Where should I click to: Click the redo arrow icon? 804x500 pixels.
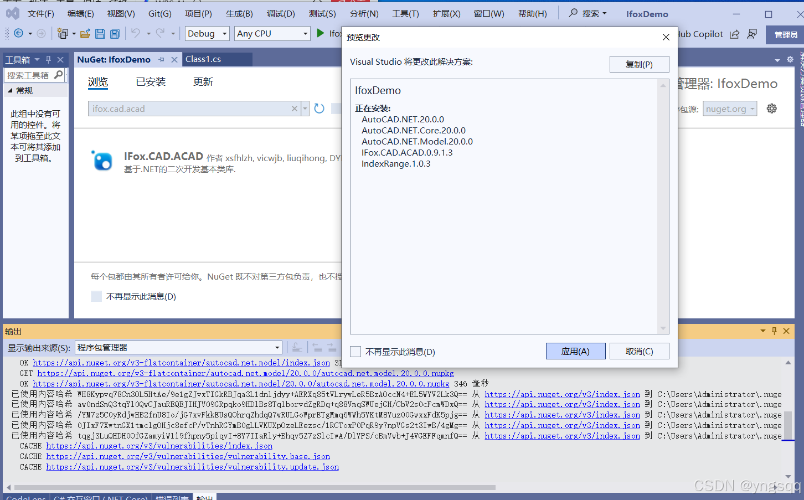(x=160, y=33)
